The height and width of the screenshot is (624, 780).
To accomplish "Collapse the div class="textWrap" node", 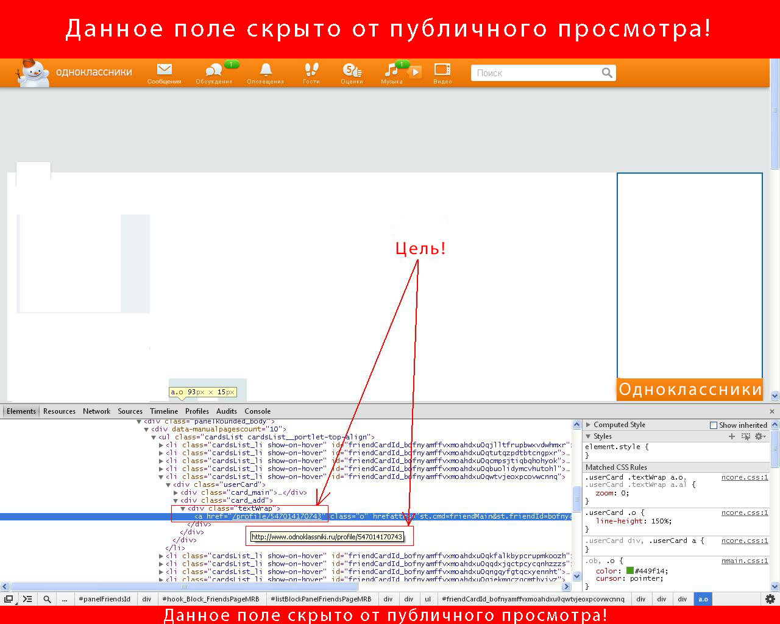I will 183,508.
